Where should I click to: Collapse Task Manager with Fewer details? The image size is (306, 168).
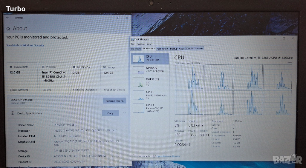(143, 156)
